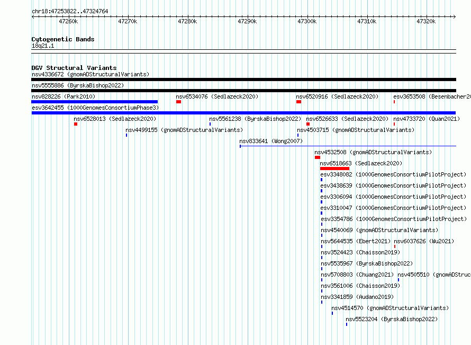Open nsv4532508 gnomADStructuralVariants label
This screenshot has width=471, height=345.
373,152
